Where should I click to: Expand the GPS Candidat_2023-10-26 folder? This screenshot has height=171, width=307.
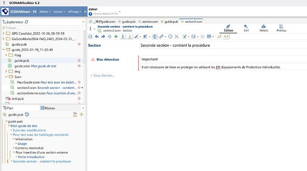(x=3, y=33)
